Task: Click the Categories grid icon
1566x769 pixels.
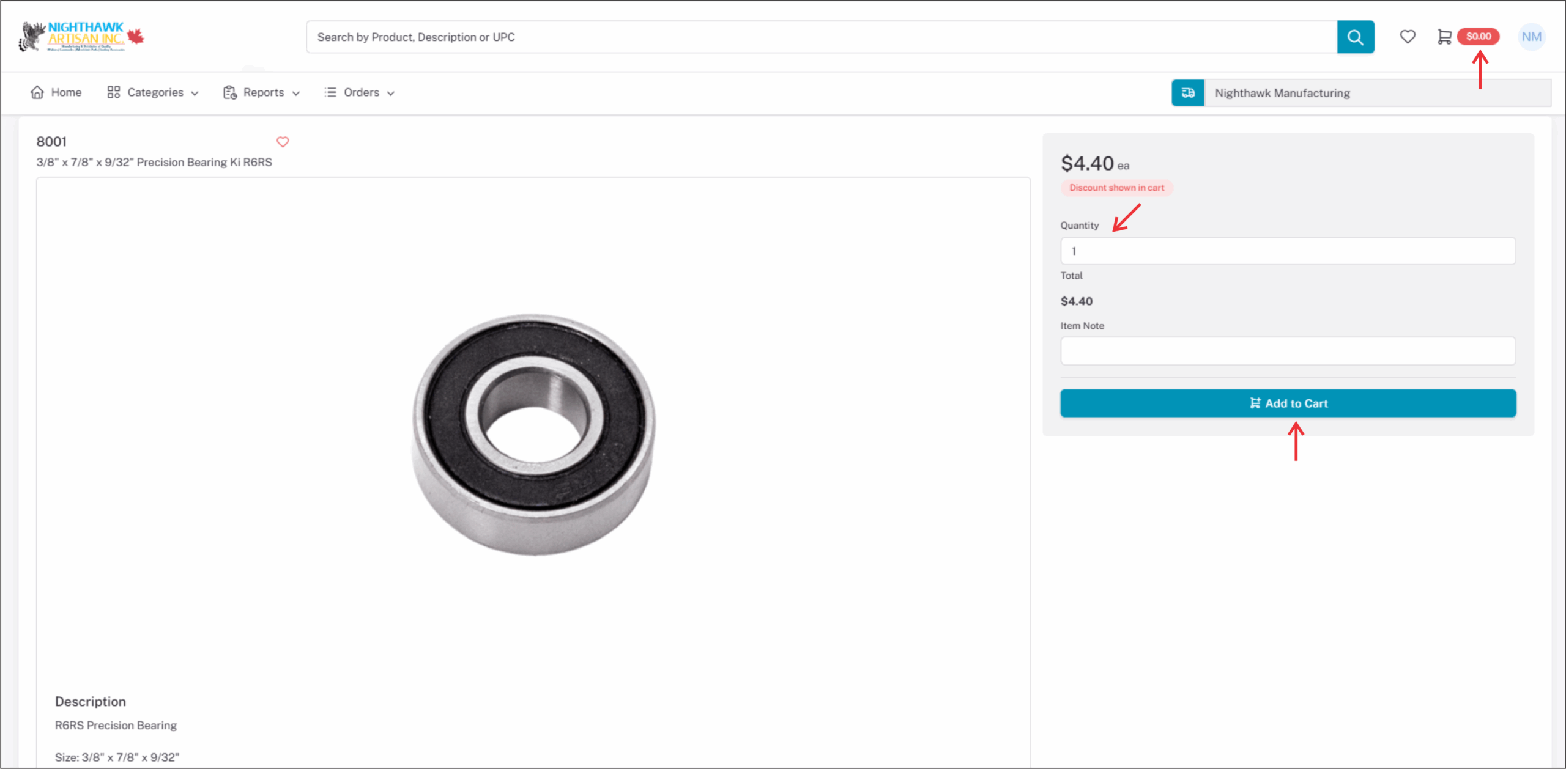Action: (113, 92)
